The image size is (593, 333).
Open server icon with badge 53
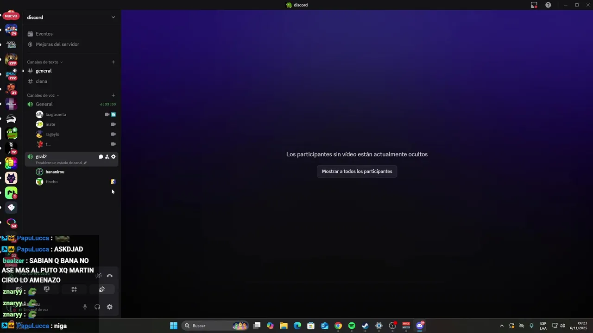pos(11,222)
